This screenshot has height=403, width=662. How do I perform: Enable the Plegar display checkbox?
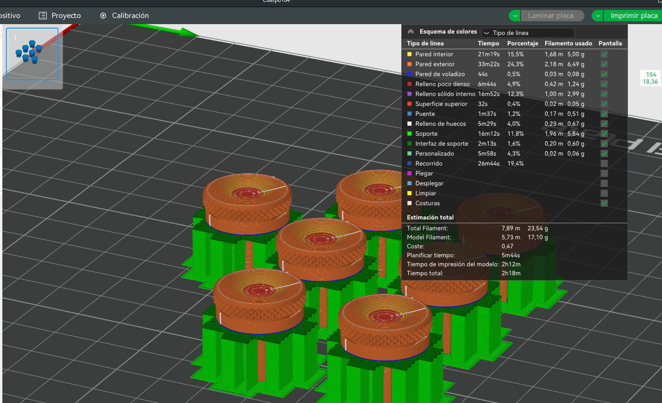tap(604, 174)
